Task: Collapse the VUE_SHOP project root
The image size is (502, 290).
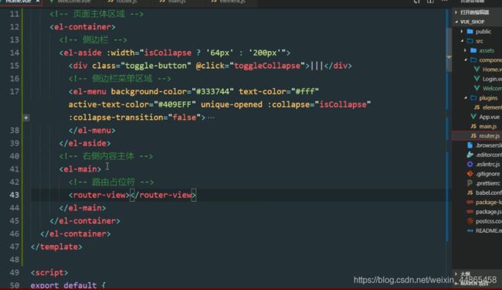Action: pos(456,22)
